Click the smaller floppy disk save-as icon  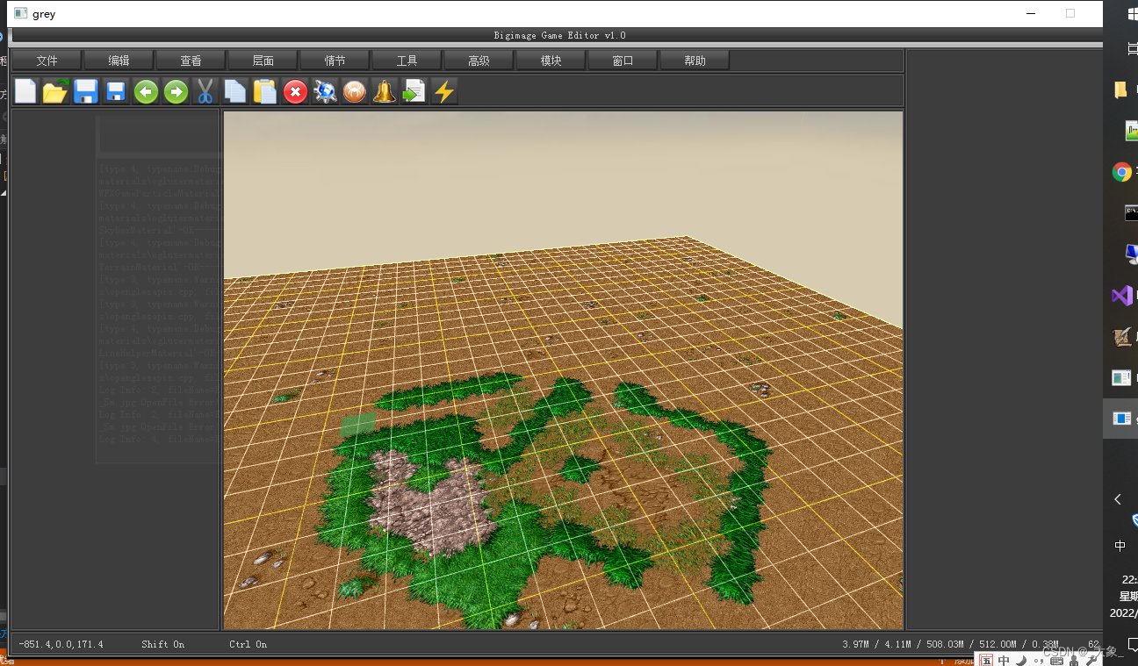coord(115,91)
